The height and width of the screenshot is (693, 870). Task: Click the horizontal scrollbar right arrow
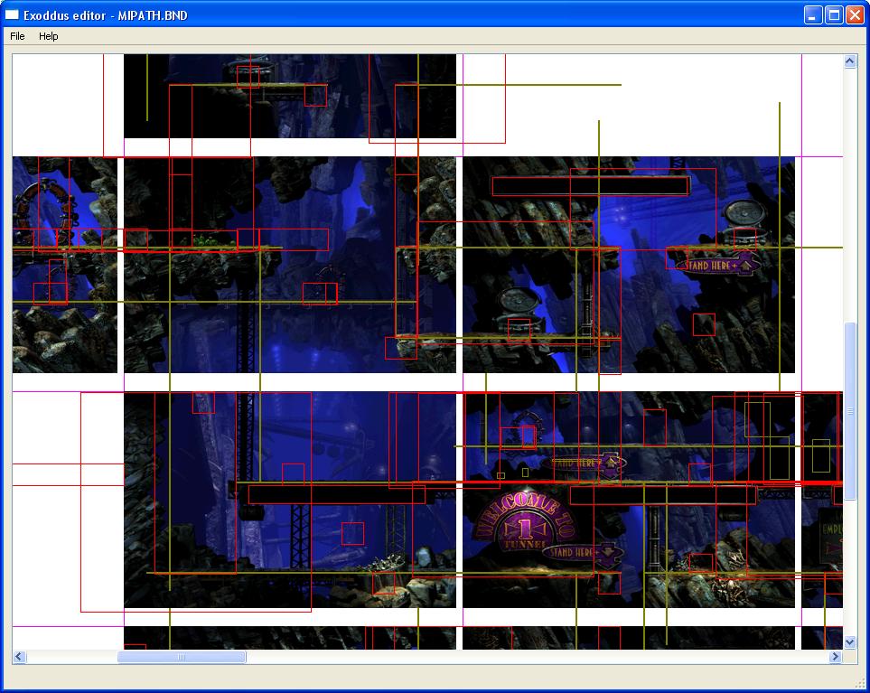tap(836, 657)
